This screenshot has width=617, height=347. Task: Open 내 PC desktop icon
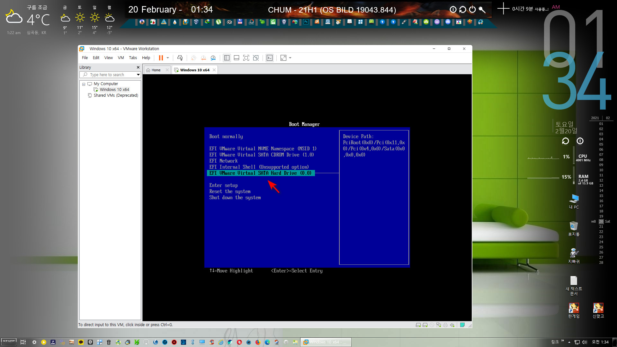(x=574, y=201)
